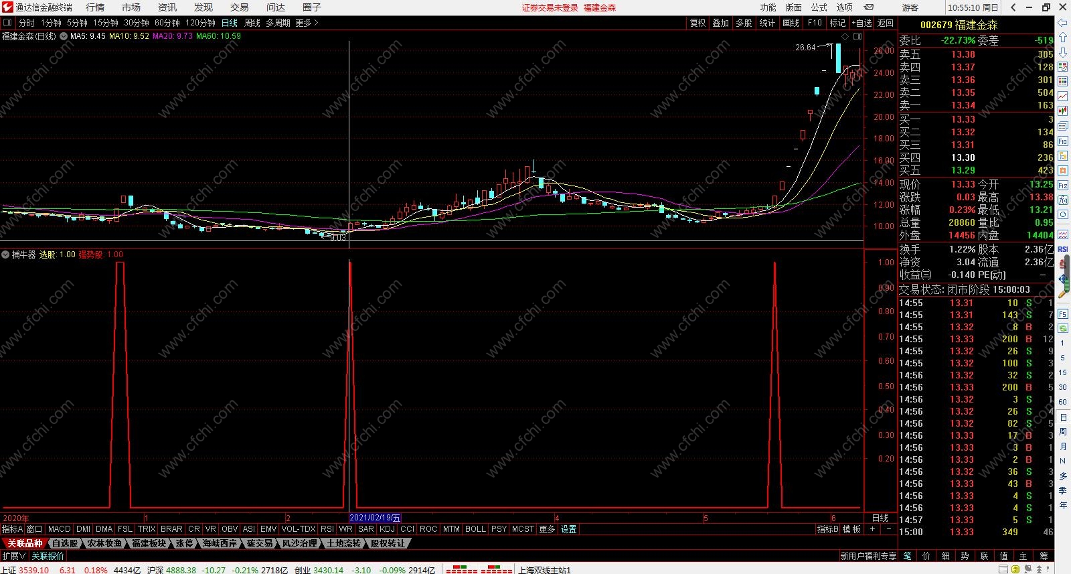Click the trend line chart sidebar icon
The image size is (1071, 574).
pos(1062,96)
